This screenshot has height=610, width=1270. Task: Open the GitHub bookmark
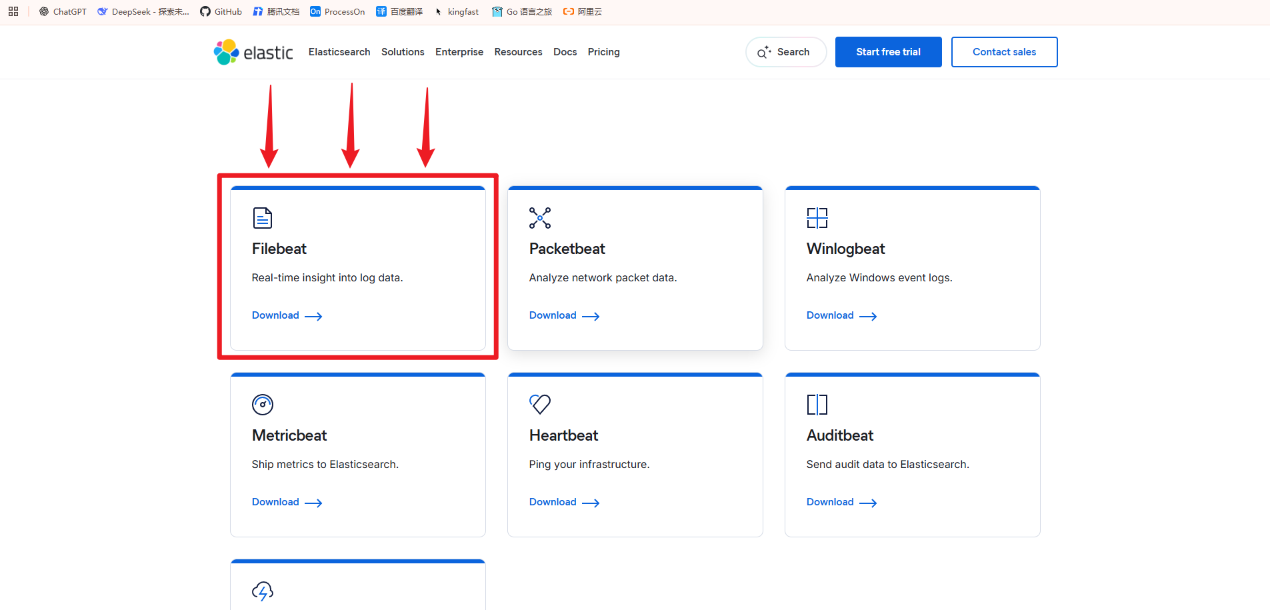pyautogui.click(x=221, y=11)
